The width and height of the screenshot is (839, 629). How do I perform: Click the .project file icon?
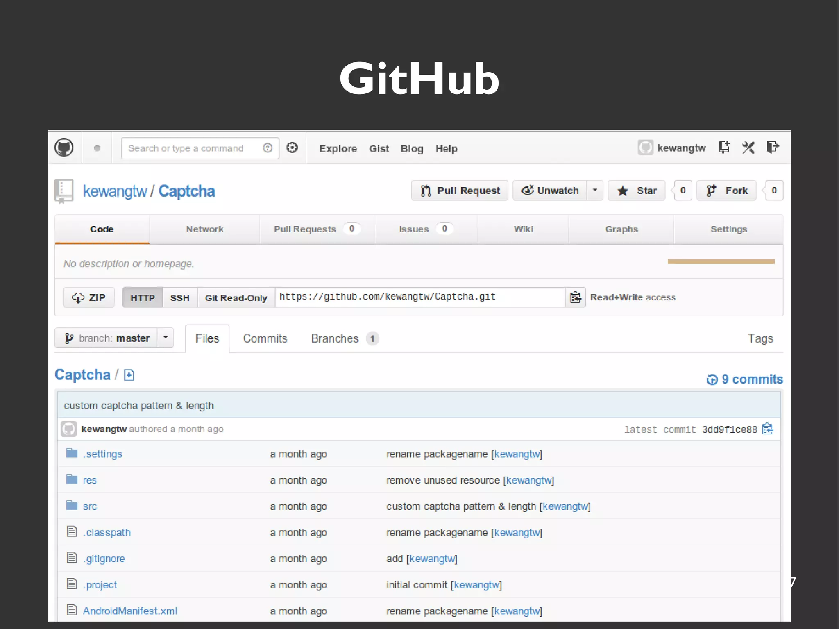[72, 584]
